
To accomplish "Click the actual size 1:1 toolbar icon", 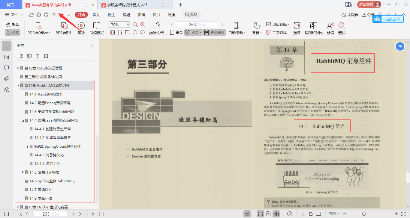I will click(x=113, y=32).
